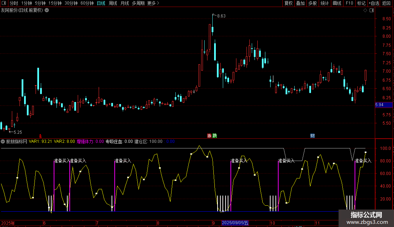Image resolution: width=394 pixels, height=227 pixels.
Task: Click the diamond icon above the price chart
Action: (x=365, y=10)
